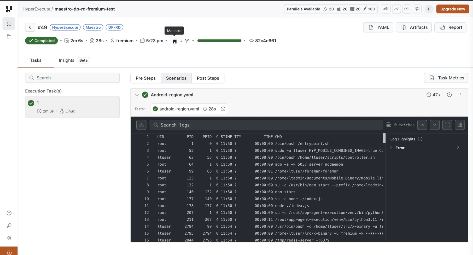473x255 pixels.
Task: Click the link icon in header
Action: pos(407,9)
